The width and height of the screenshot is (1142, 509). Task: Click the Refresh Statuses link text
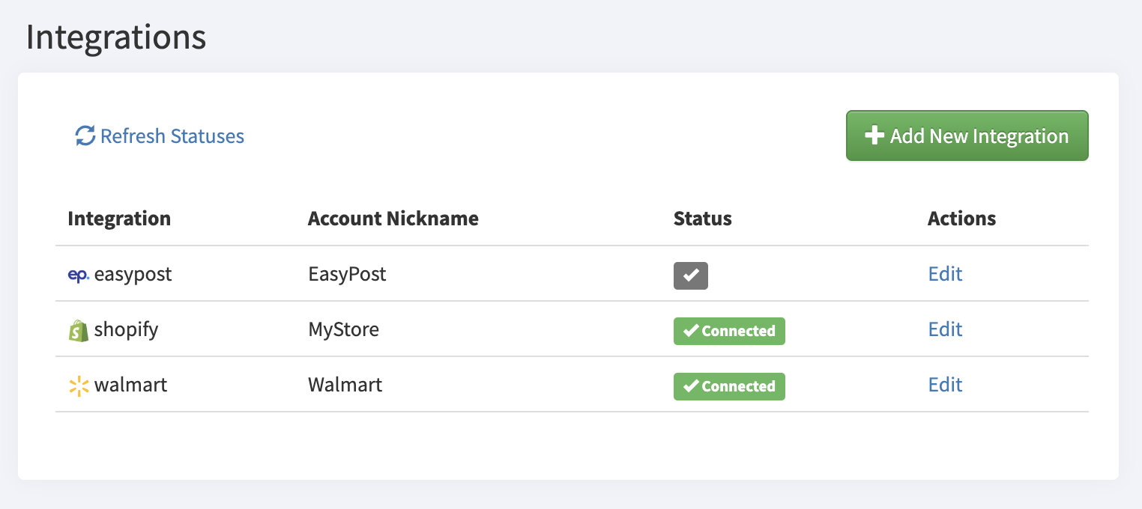click(172, 136)
